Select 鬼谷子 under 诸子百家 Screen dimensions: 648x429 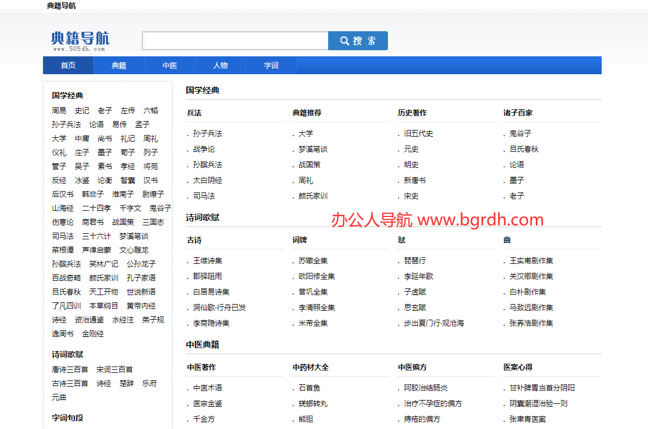click(x=520, y=133)
